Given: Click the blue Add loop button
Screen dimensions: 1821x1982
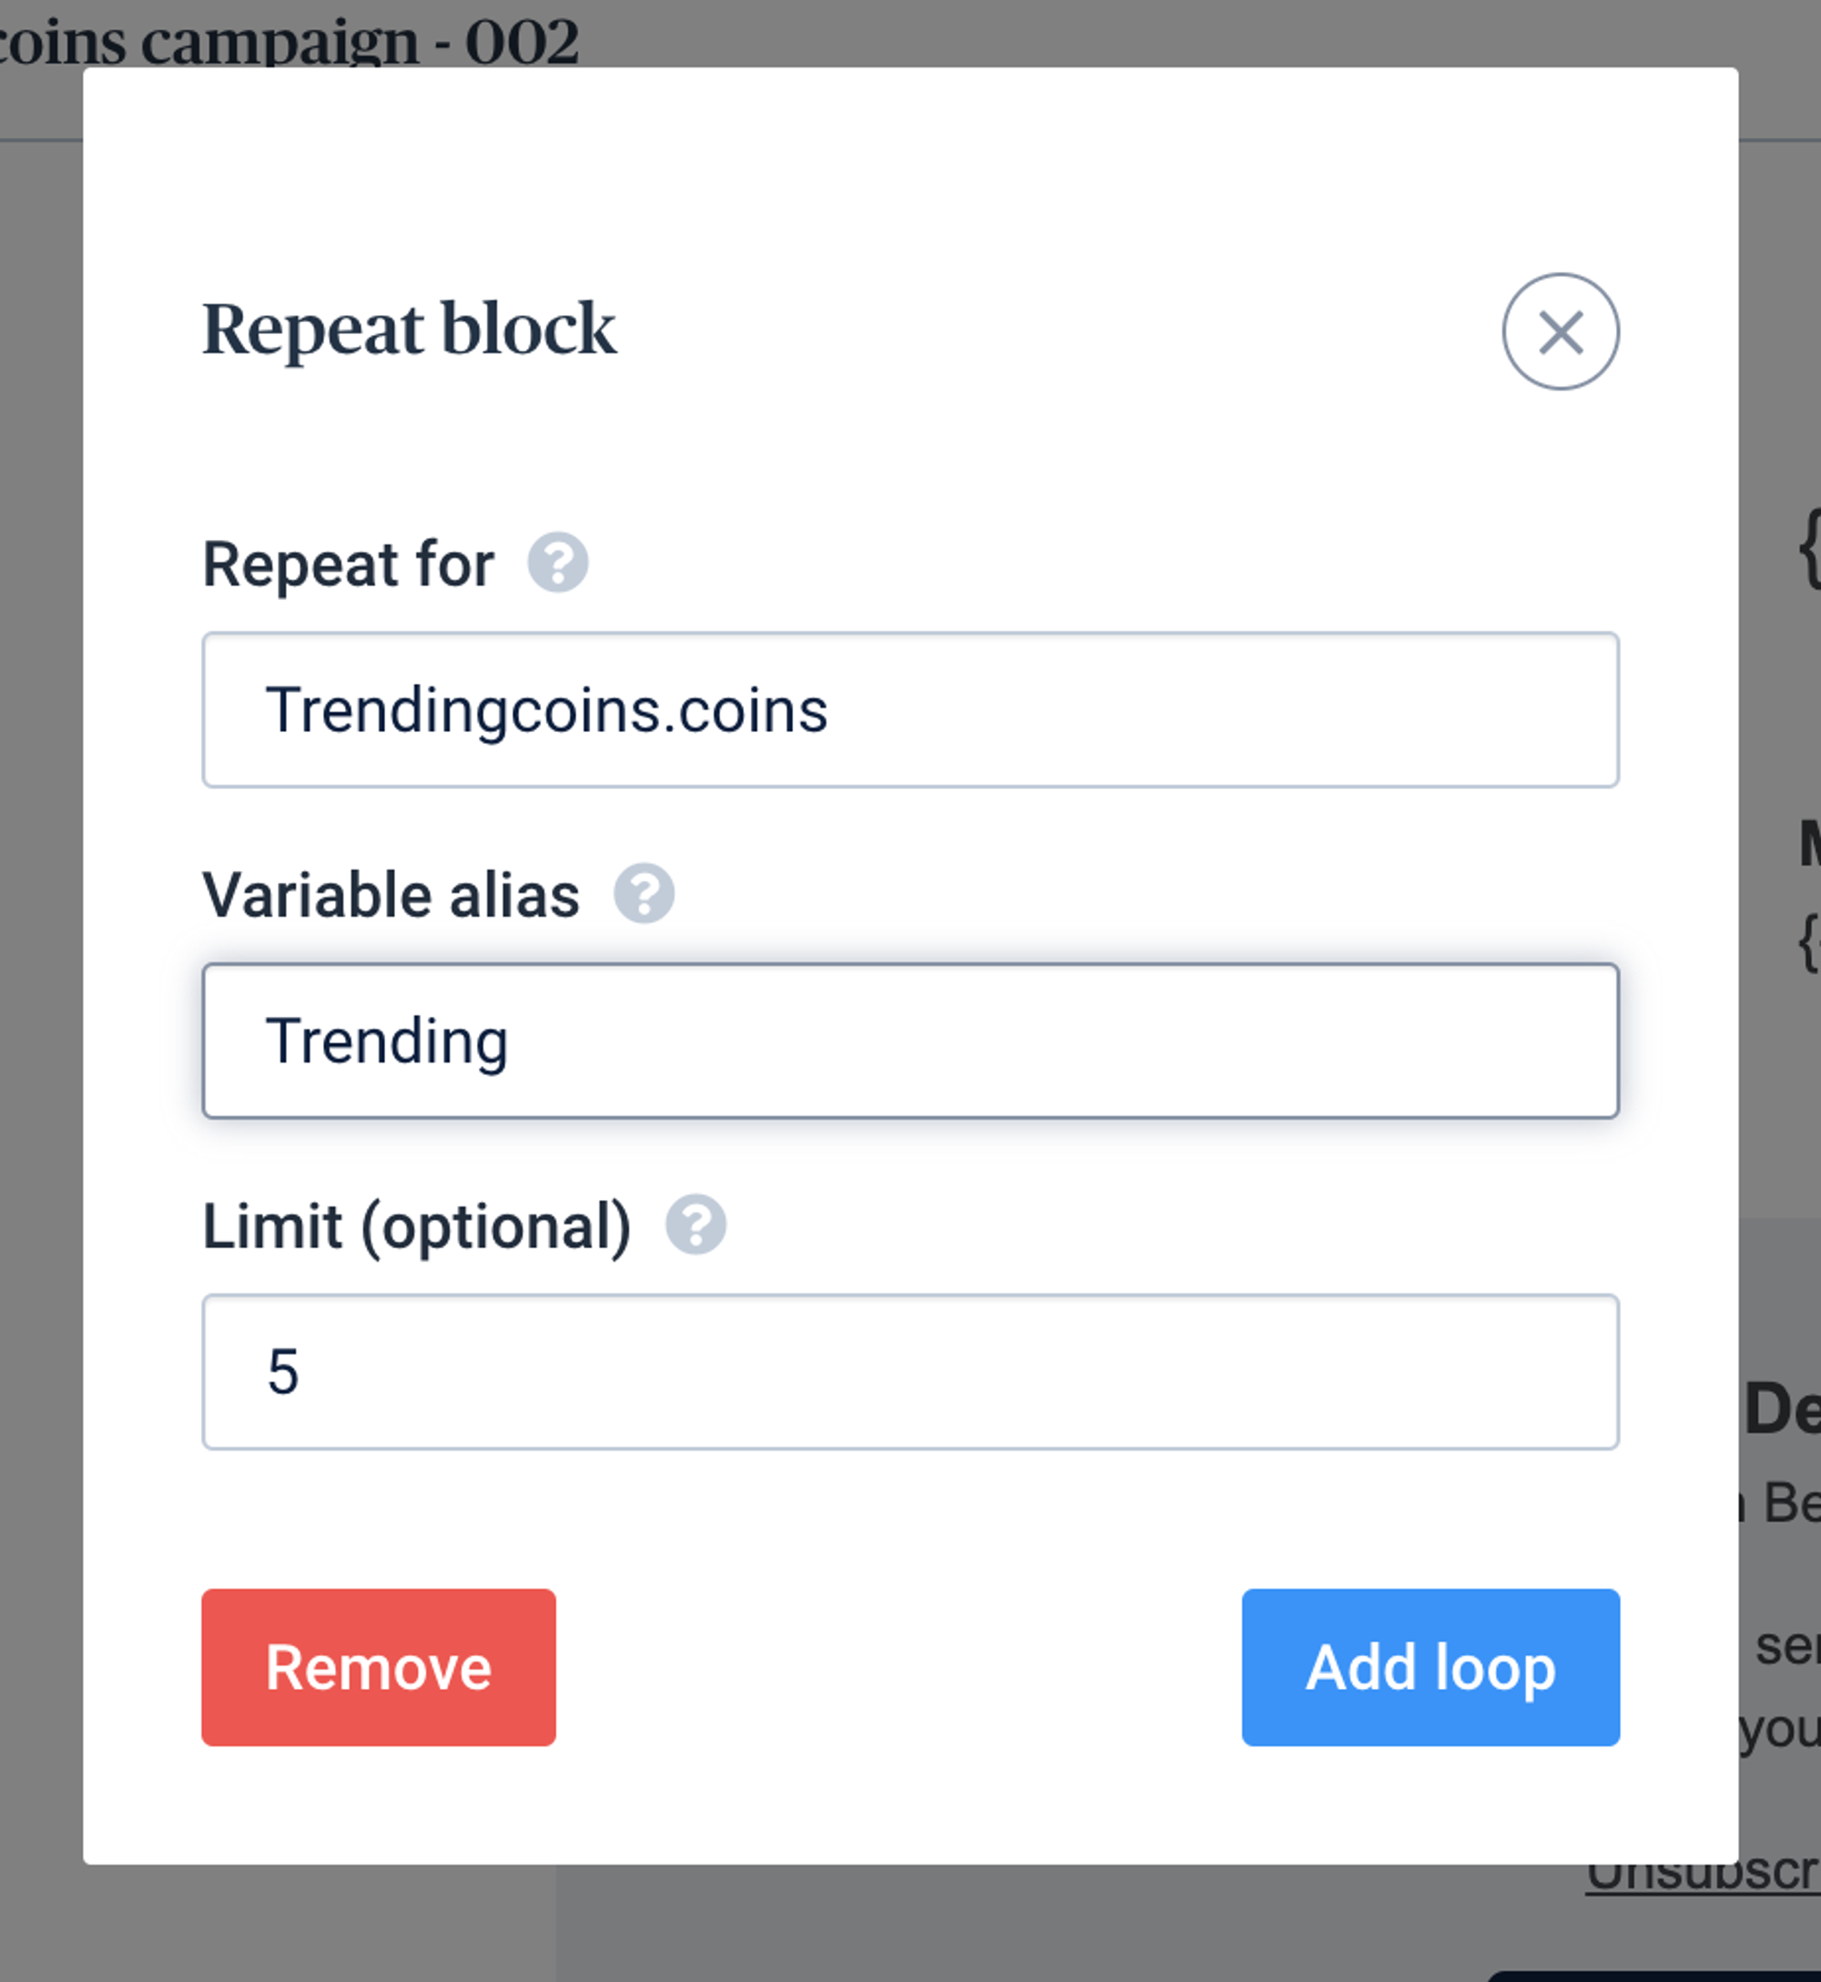Looking at the screenshot, I should (x=1429, y=1667).
